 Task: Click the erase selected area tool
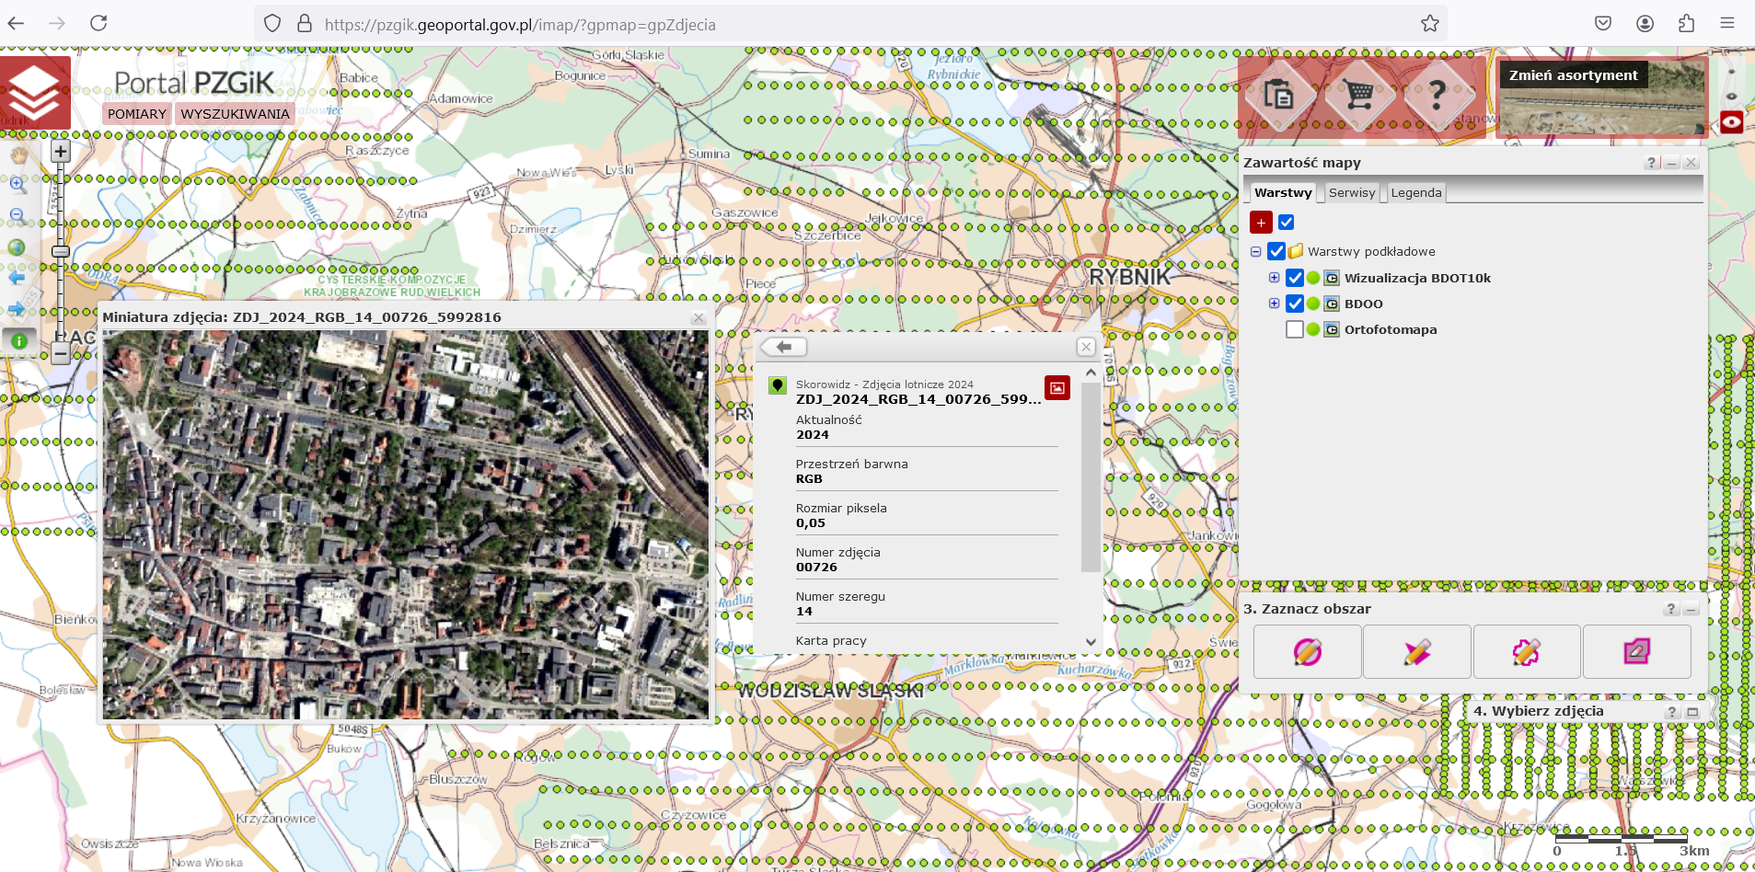(1636, 652)
